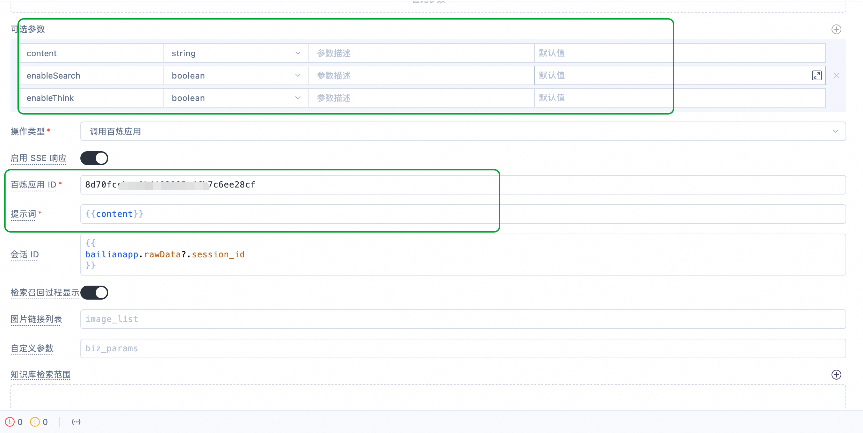Expand the 操作类型 dropdown showing 调用百炼应用
The height and width of the screenshot is (433, 863).
pyautogui.click(x=463, y=132)
